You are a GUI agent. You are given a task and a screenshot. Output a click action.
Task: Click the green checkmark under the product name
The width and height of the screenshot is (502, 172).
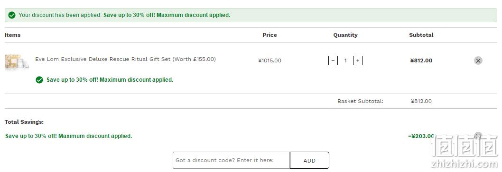tap(39, 80)
